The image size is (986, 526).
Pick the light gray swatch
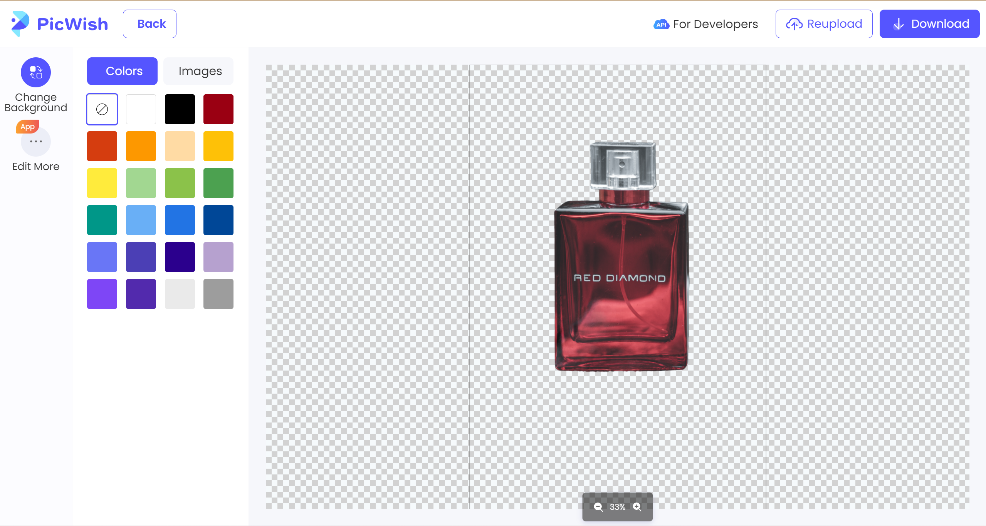coord(180,294)
